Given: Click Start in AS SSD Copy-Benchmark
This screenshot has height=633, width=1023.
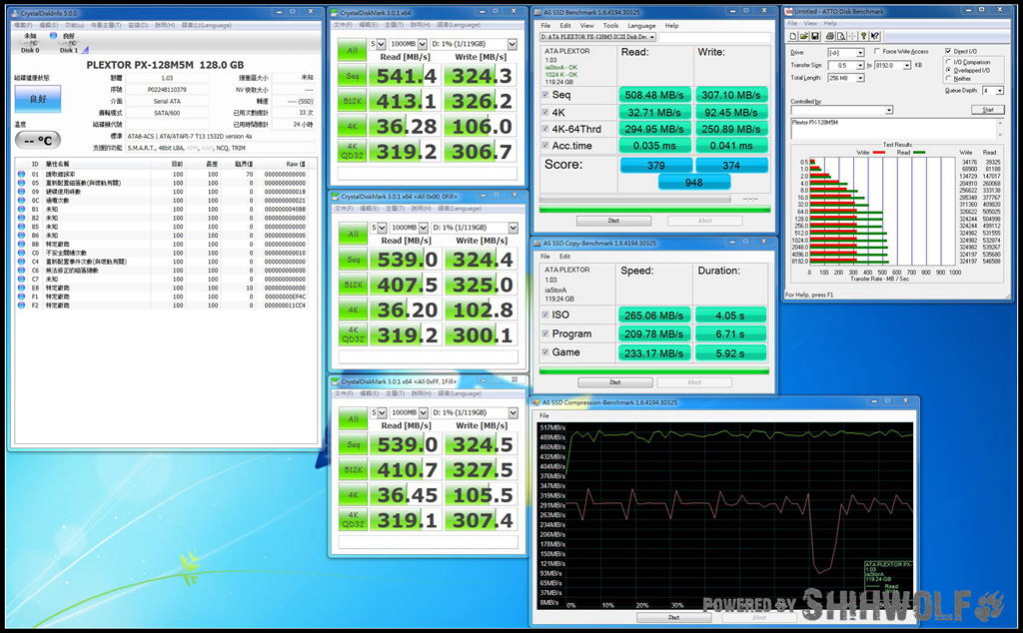Looking at the screenshot, I should [614, 382].
